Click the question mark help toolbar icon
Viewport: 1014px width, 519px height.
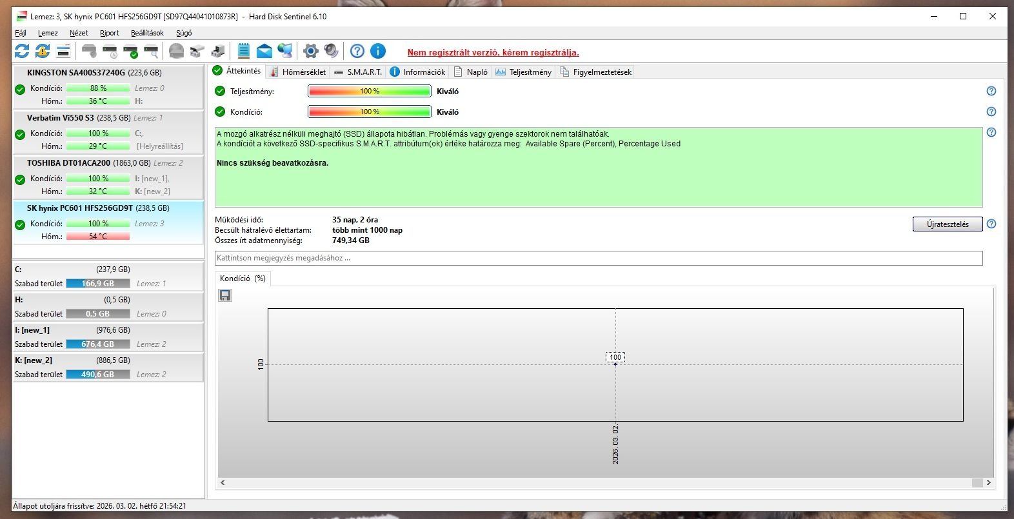click(357, 51)
